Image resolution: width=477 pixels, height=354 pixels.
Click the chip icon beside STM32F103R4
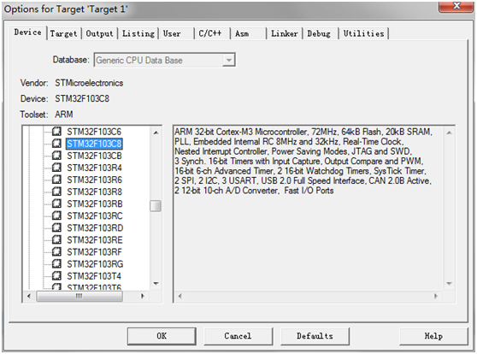[x=56, y=168]
